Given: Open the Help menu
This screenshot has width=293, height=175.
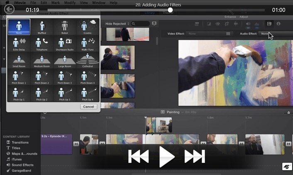Looking at the screenshot, I should (x=113, y=3).
